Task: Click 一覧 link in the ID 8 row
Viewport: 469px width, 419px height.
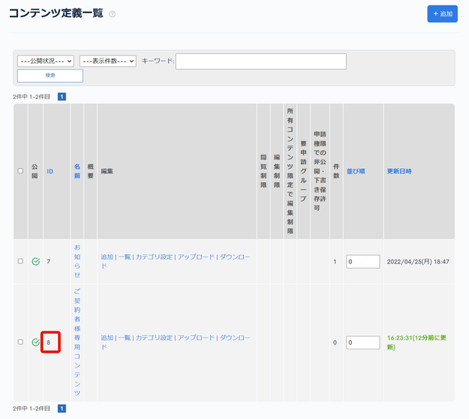Action: tap(124, 338)
